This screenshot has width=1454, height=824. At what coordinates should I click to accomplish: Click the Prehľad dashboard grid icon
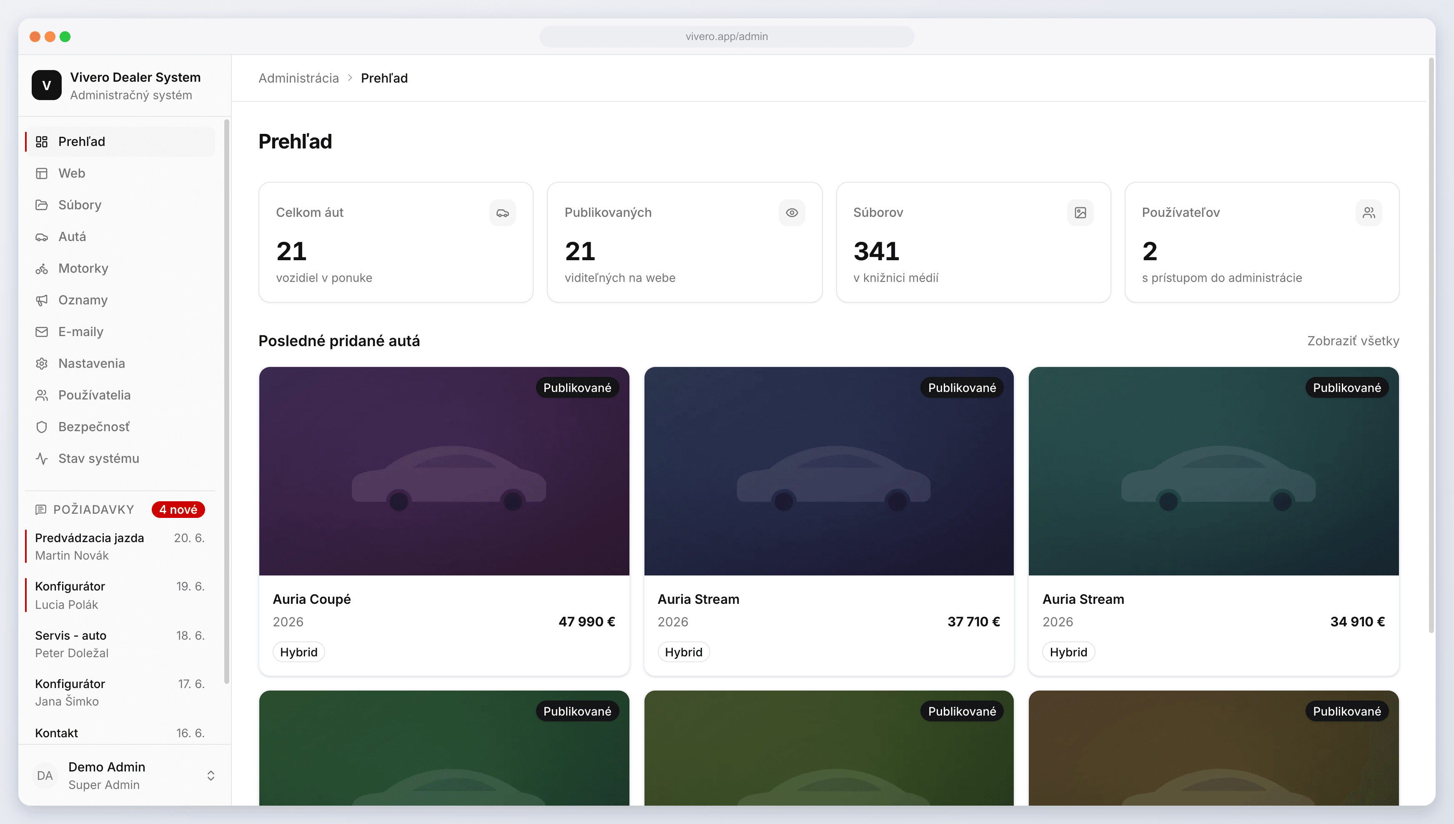[42, 141]
